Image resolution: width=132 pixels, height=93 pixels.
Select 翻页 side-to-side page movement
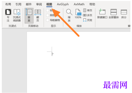[x=38, y=16]
